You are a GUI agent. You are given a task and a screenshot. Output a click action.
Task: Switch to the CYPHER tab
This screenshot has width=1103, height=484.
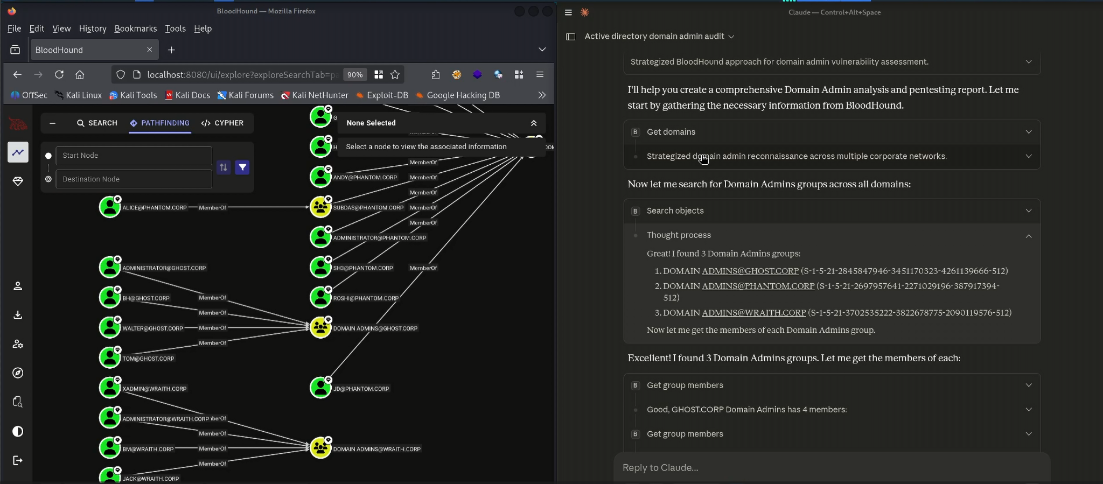[x=222, y=123]
